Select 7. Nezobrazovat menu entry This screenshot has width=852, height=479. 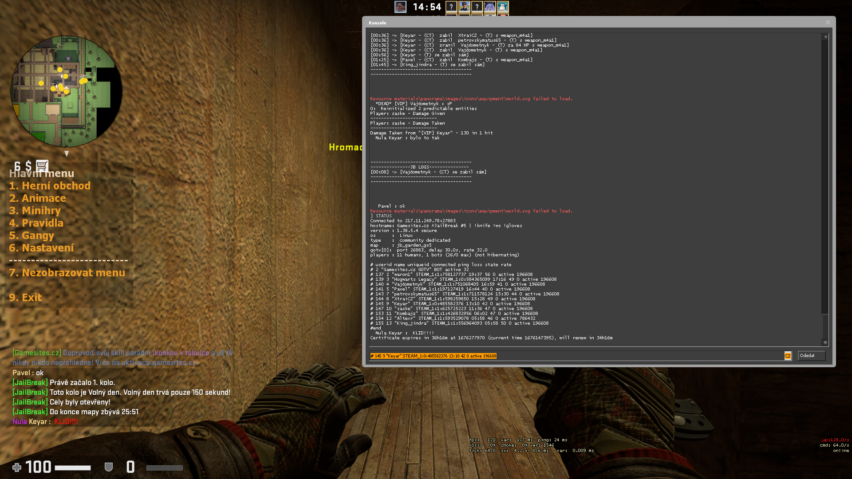(67, 273)
